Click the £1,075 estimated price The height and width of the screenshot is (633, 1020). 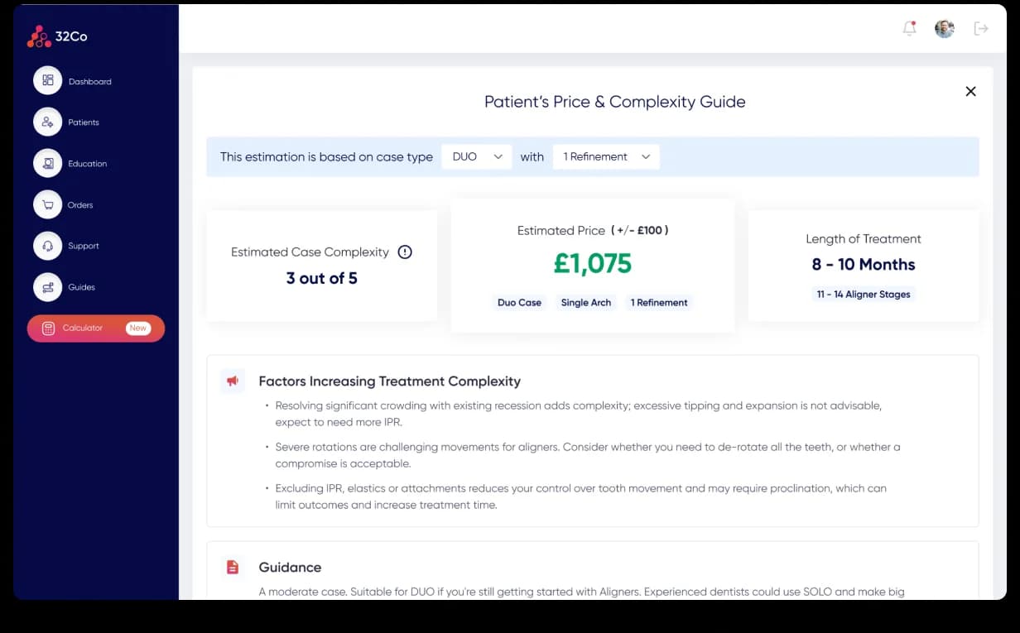[x=593, y=264]
